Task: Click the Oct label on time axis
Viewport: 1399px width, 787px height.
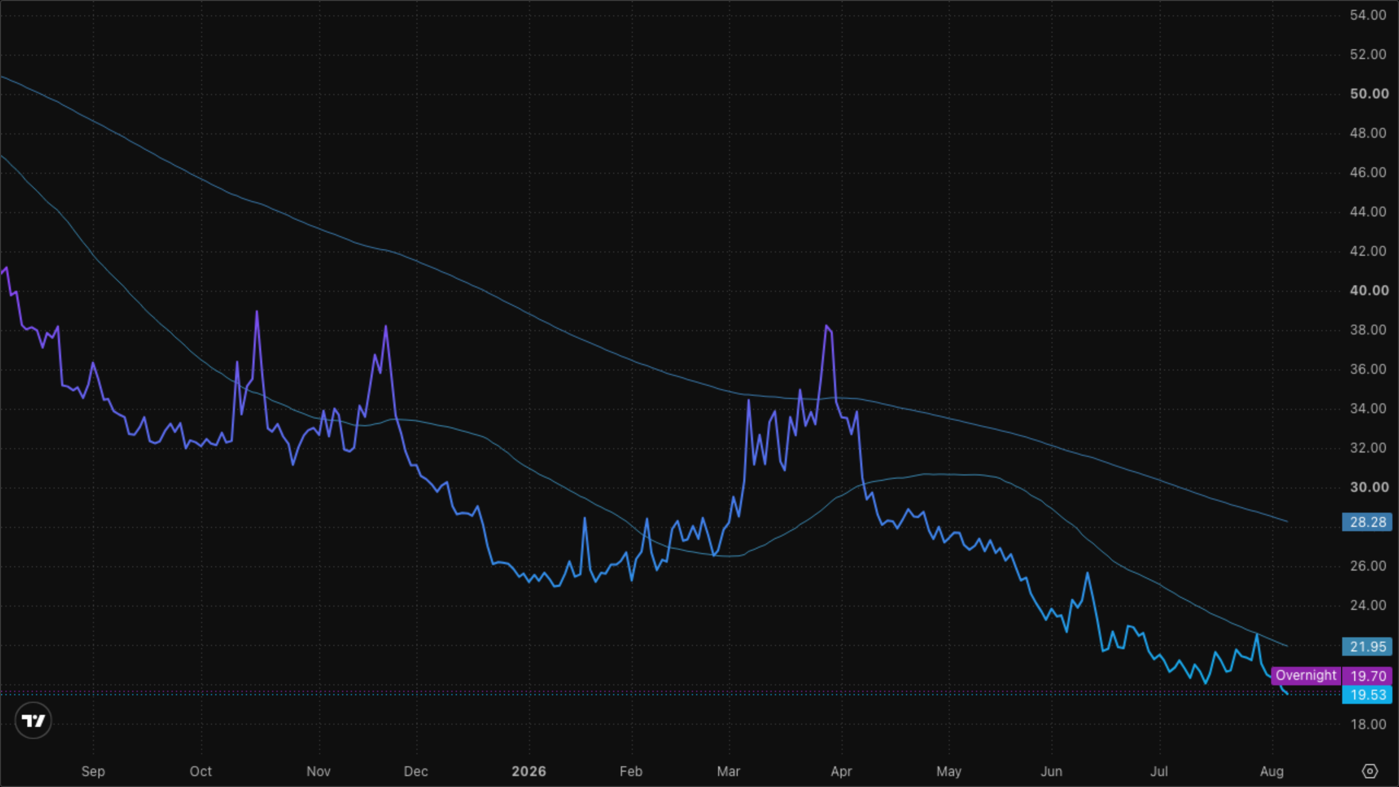Action: tap(201, 771)
